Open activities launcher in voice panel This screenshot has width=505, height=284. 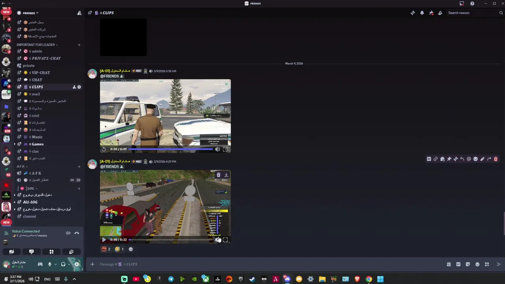pyautogui.click(x=51, y=252)
